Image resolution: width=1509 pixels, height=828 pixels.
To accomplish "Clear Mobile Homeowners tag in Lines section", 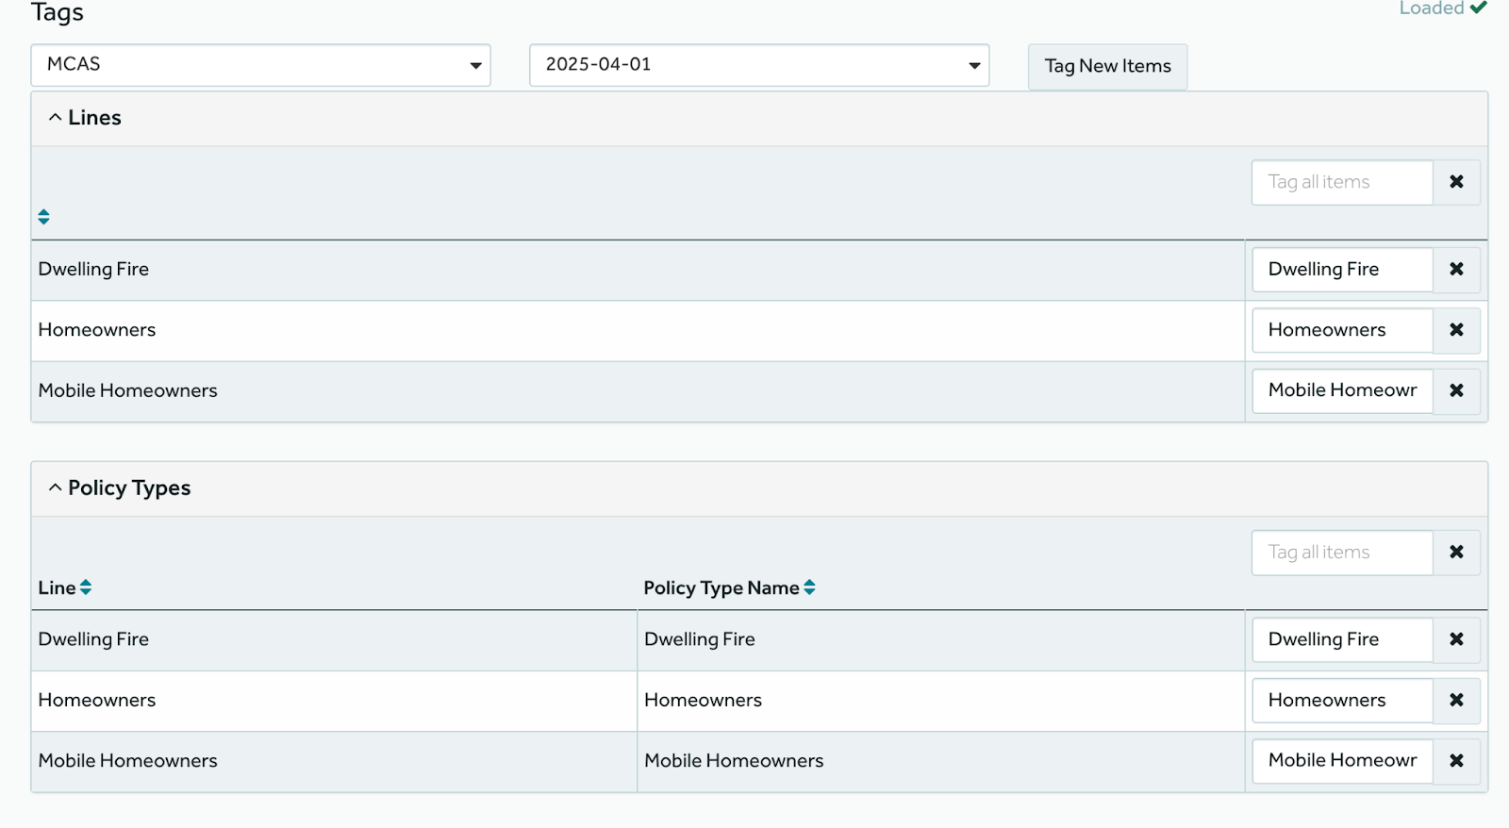I will (1456, 390).
